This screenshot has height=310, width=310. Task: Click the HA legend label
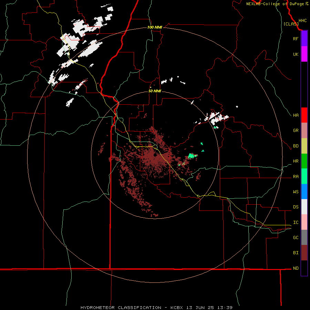point(296,115)
